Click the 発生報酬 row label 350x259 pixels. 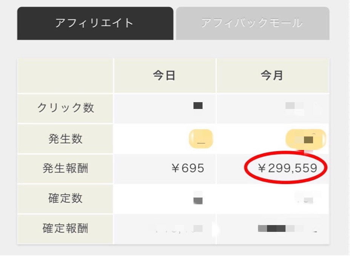(65, 169)
